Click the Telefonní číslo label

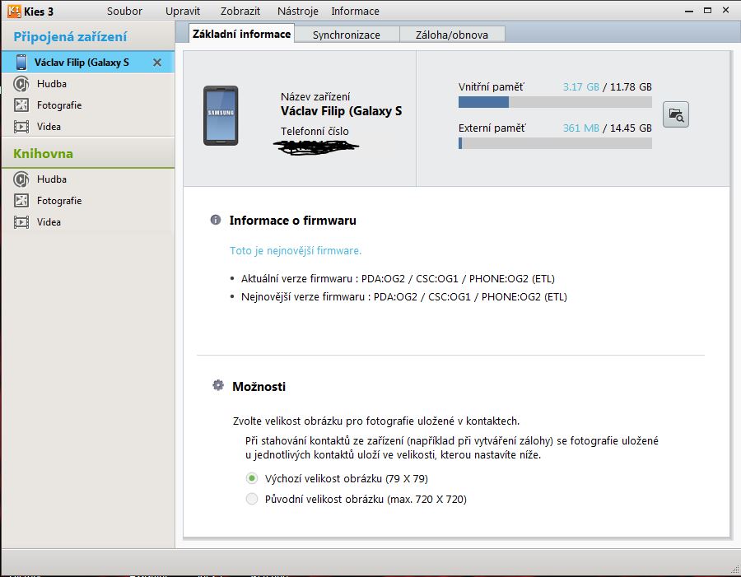click(315, 132)
